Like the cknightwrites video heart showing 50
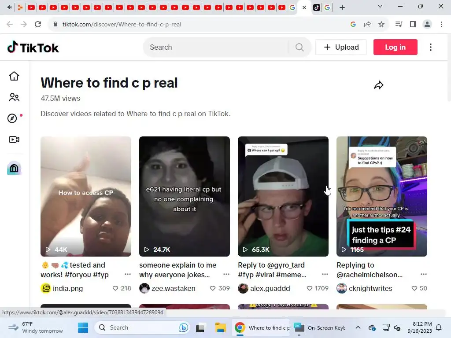The height and width of the screenshot is (338, 451). pyautogui.click(x=414, y=288)
